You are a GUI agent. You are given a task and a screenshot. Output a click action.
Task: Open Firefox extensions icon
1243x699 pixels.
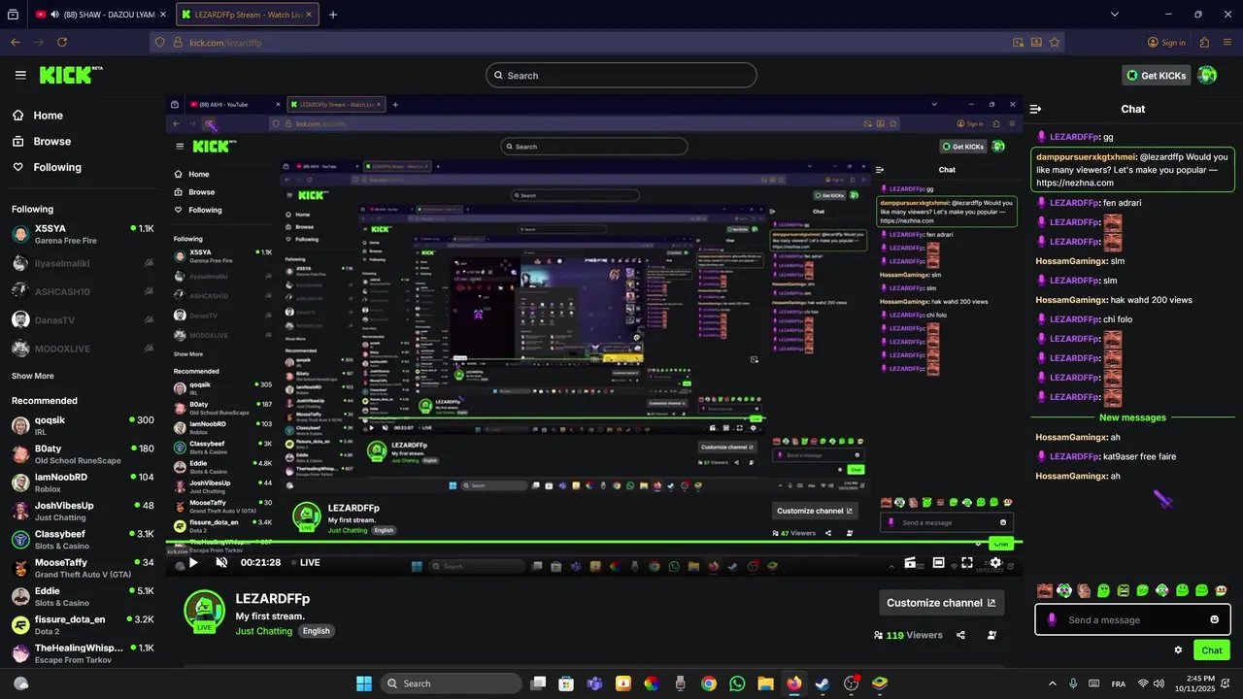1204,42
